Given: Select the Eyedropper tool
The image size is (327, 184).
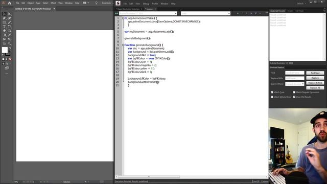Looking at the screenshot, I should coord(9,35).
